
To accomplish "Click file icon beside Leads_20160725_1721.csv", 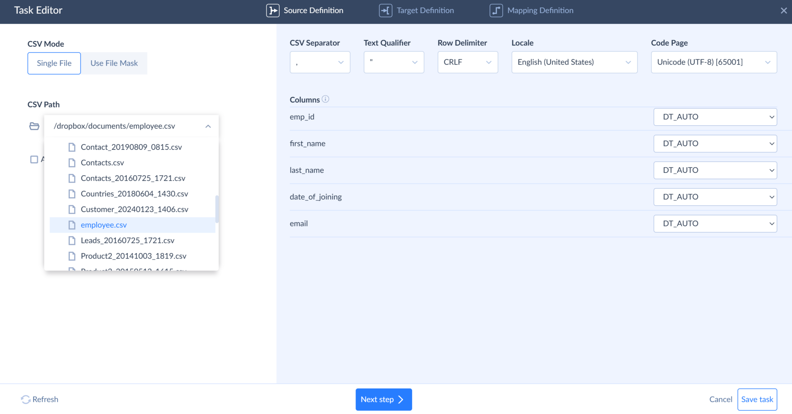I will tap(72, 240).
